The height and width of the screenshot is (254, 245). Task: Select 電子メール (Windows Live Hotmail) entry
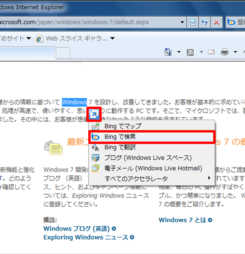pos(152,169)
